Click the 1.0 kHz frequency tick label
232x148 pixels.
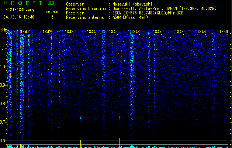coord(3,67)
